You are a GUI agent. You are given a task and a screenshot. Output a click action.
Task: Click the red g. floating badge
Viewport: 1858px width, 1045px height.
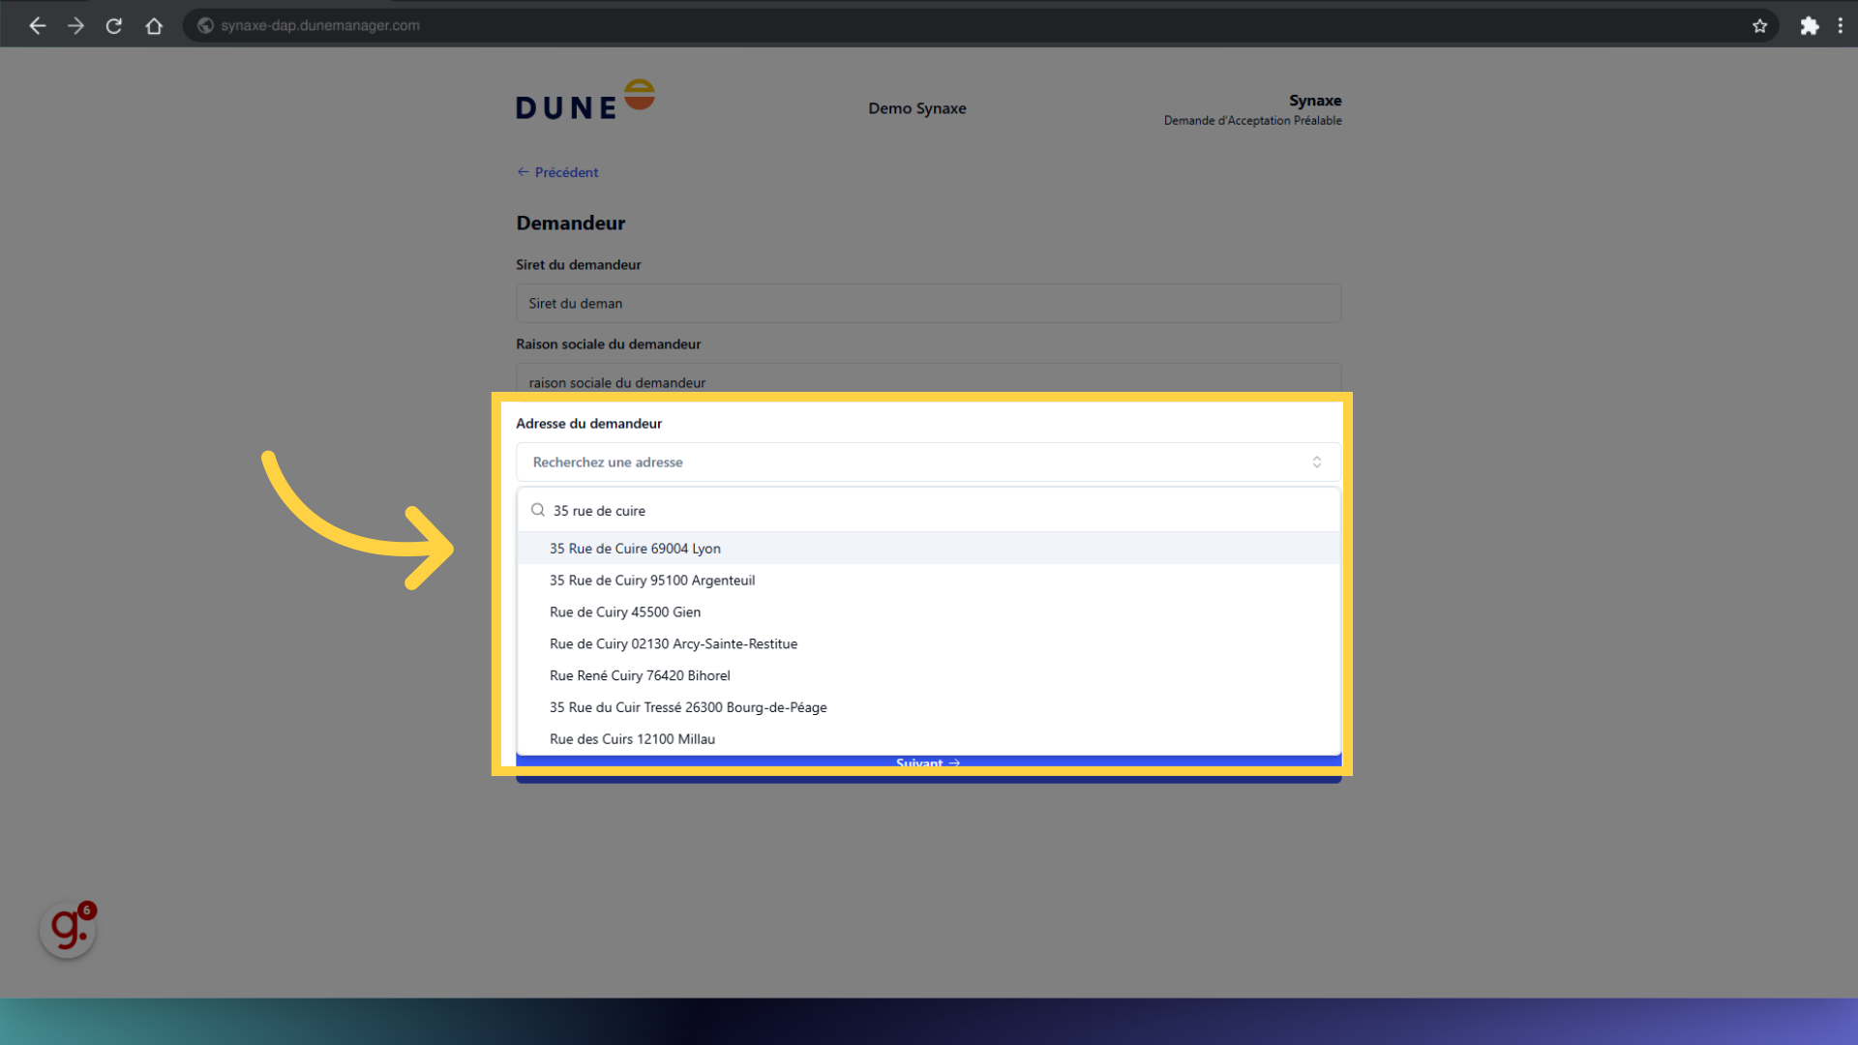(x=68, y=930)
